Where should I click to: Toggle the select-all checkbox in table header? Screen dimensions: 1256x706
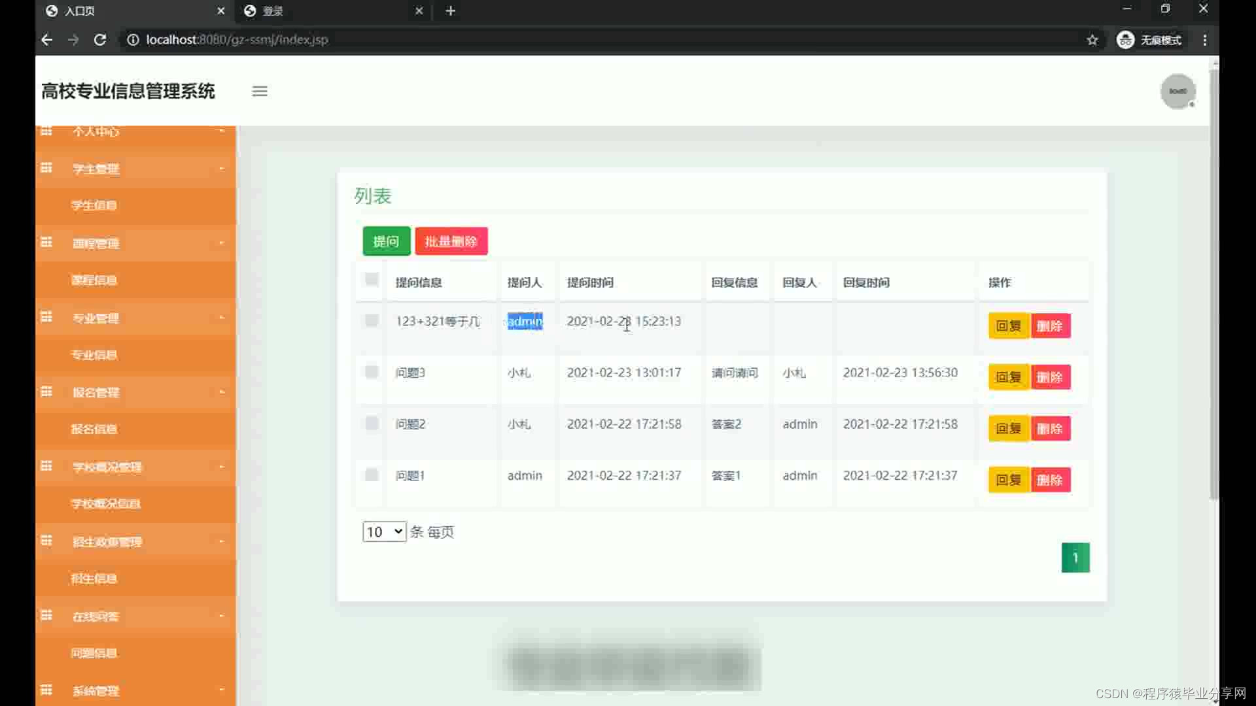point(372,280)
